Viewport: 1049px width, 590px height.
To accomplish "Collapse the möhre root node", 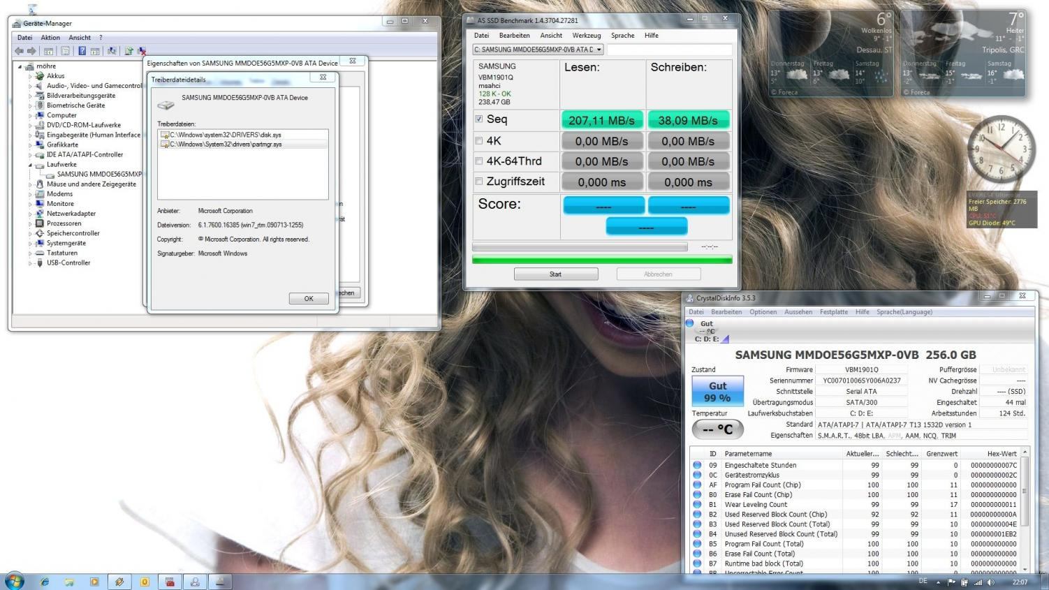I will [x=20, y=66].
